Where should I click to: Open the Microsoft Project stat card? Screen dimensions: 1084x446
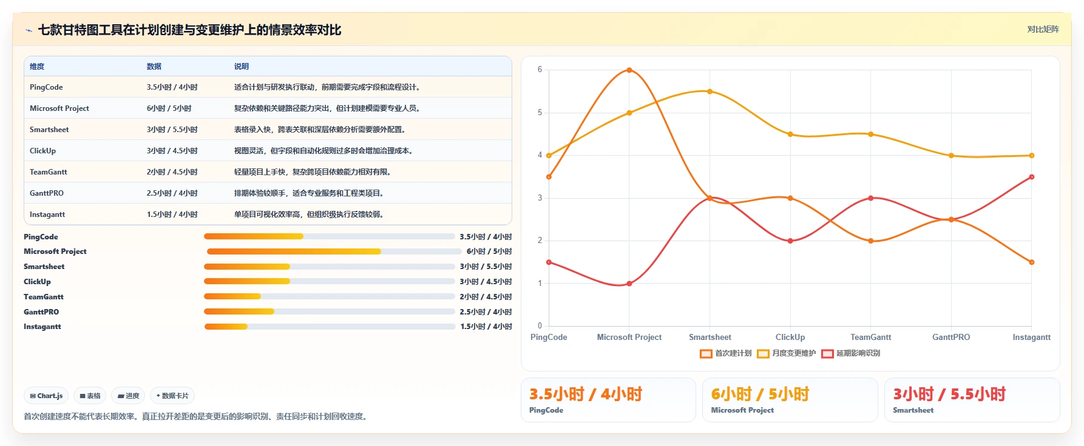tap(790, 400)
